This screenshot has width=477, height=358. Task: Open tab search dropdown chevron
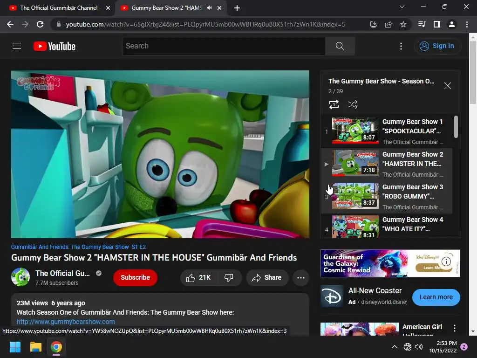[402, 7]
